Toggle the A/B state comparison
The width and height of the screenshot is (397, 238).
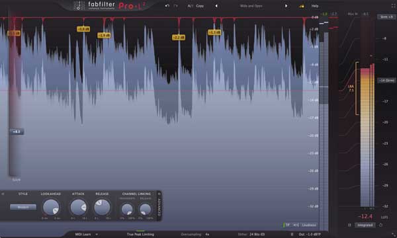coord(190,6)
